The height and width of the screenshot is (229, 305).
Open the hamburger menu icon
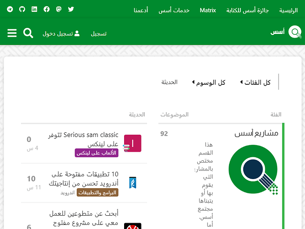coord(12,33)
